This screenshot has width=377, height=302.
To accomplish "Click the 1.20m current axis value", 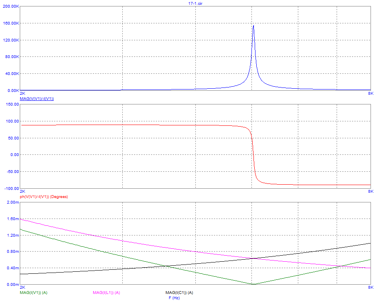I will (x=13, y=235).
